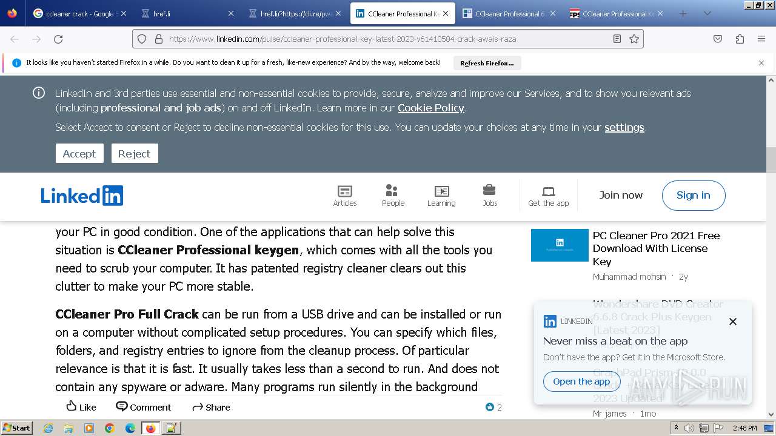
Task: Close the 'ccleaner crack - Google' tab
Action: pyautogui.click(x=124, y=13)
